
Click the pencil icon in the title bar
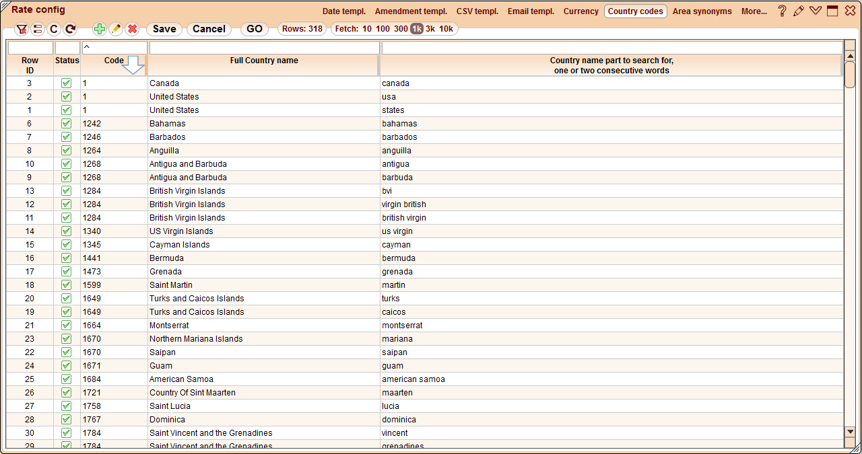(799, 11)
